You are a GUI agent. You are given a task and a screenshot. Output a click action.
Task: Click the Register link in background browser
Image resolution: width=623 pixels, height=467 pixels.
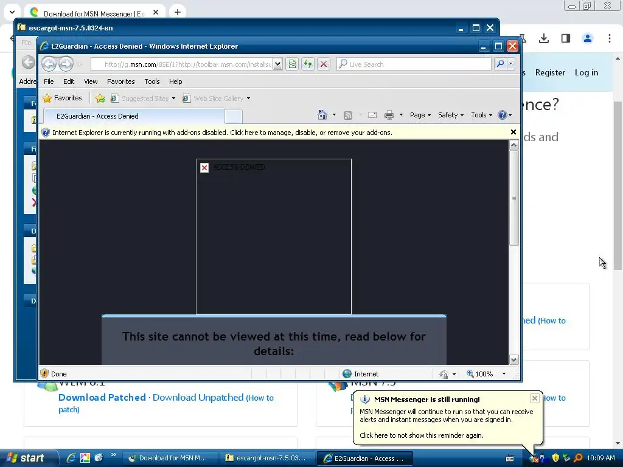pyautogui.click(x=550, y=73)
